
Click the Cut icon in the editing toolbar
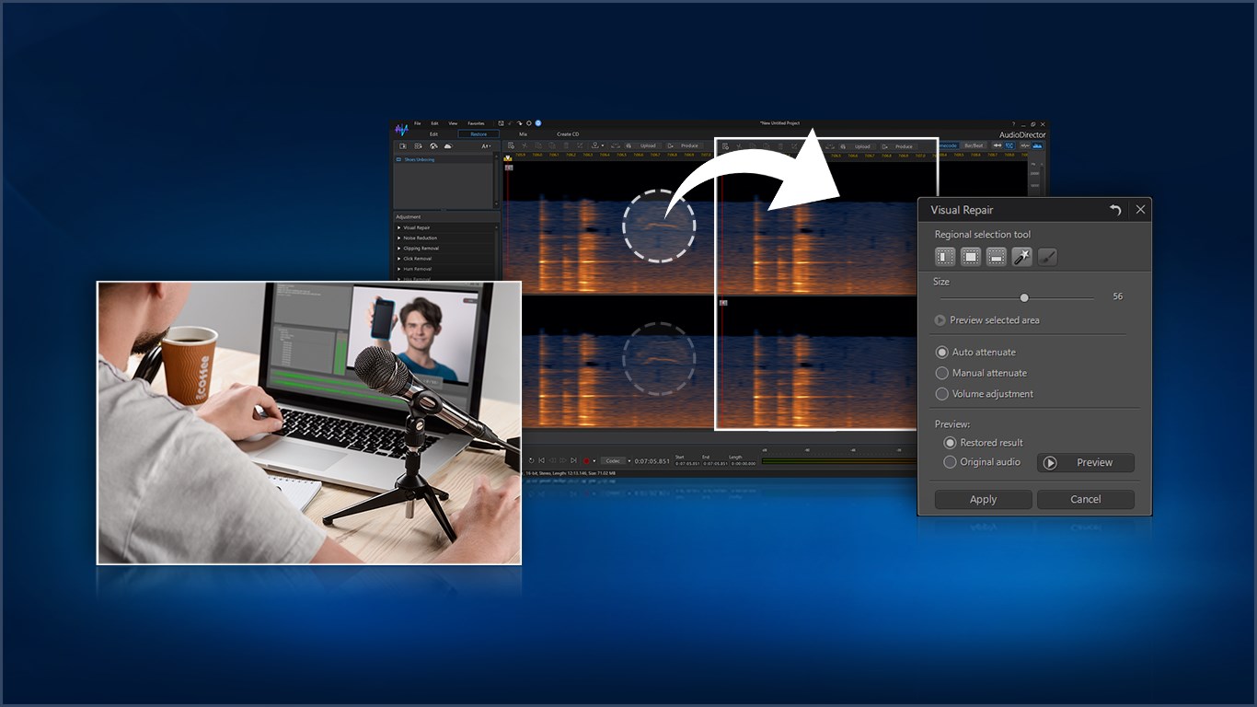525,145
